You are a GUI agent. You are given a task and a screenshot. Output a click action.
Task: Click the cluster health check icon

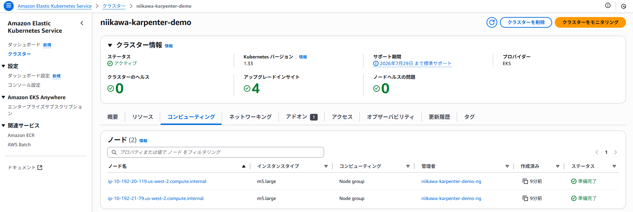(111, 88)
